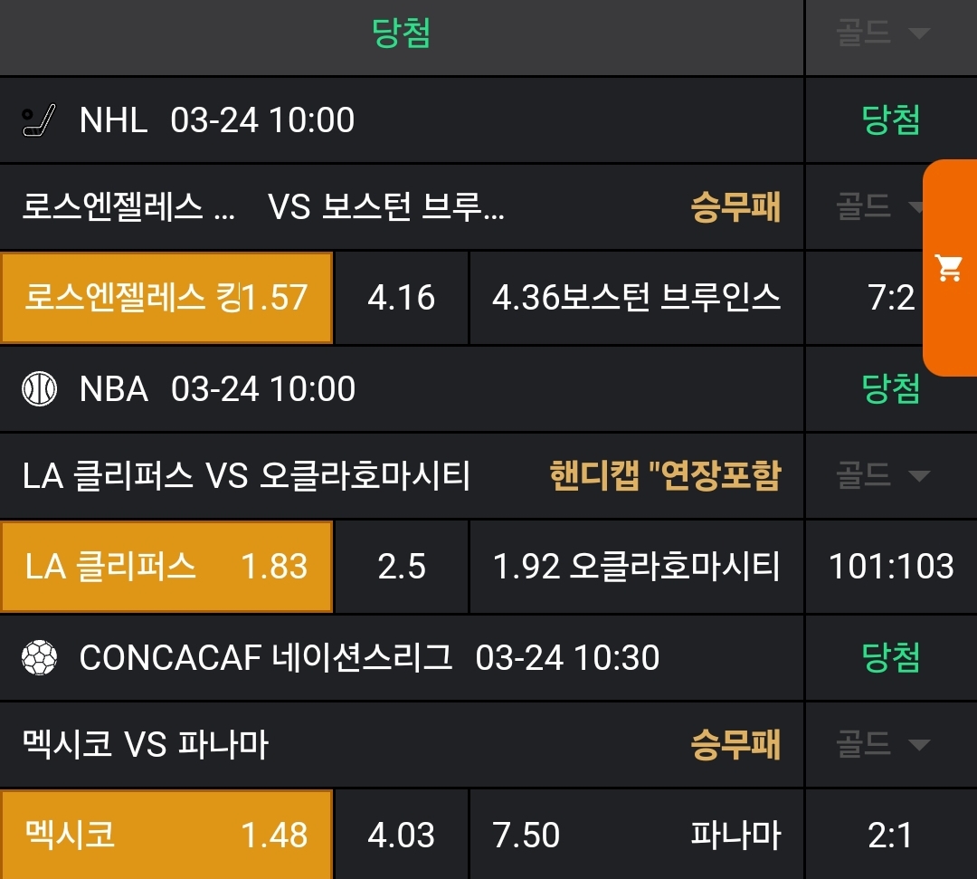Click the soccer ball icon beside CONCACAF
The width and height of the screenshot is (977, 879).
coord(39,657)
